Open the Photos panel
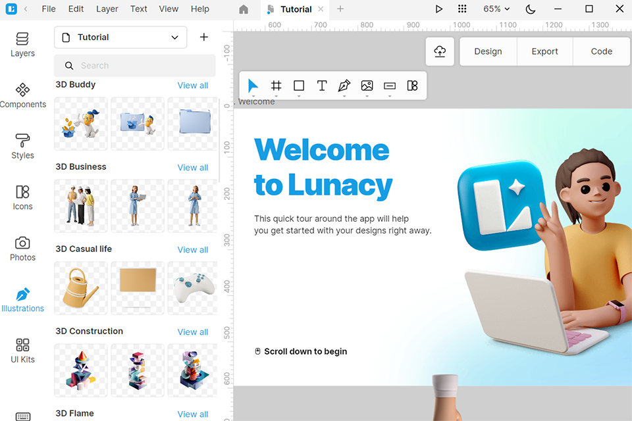The image size is (632, 421). coord(22,249)
